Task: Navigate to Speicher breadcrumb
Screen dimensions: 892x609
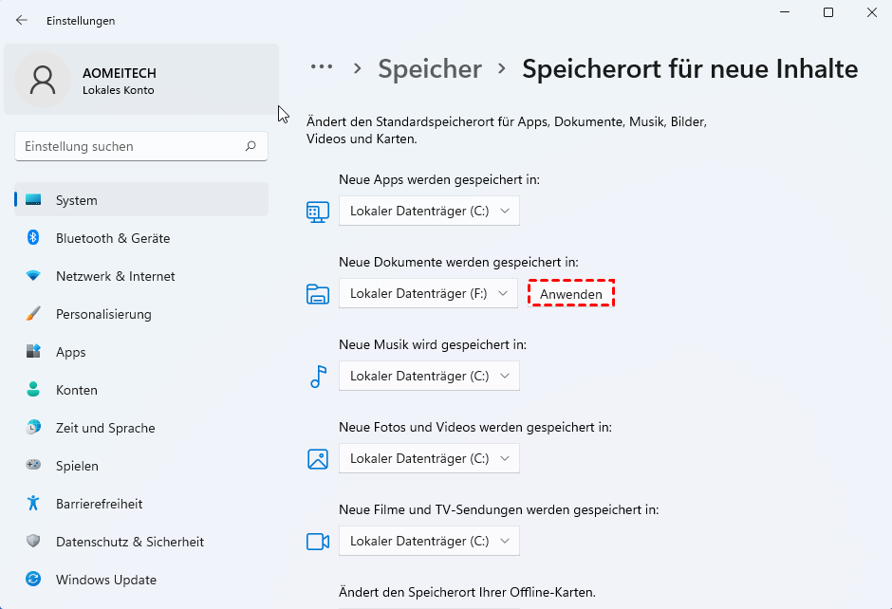Action: [x=430, y=68]
